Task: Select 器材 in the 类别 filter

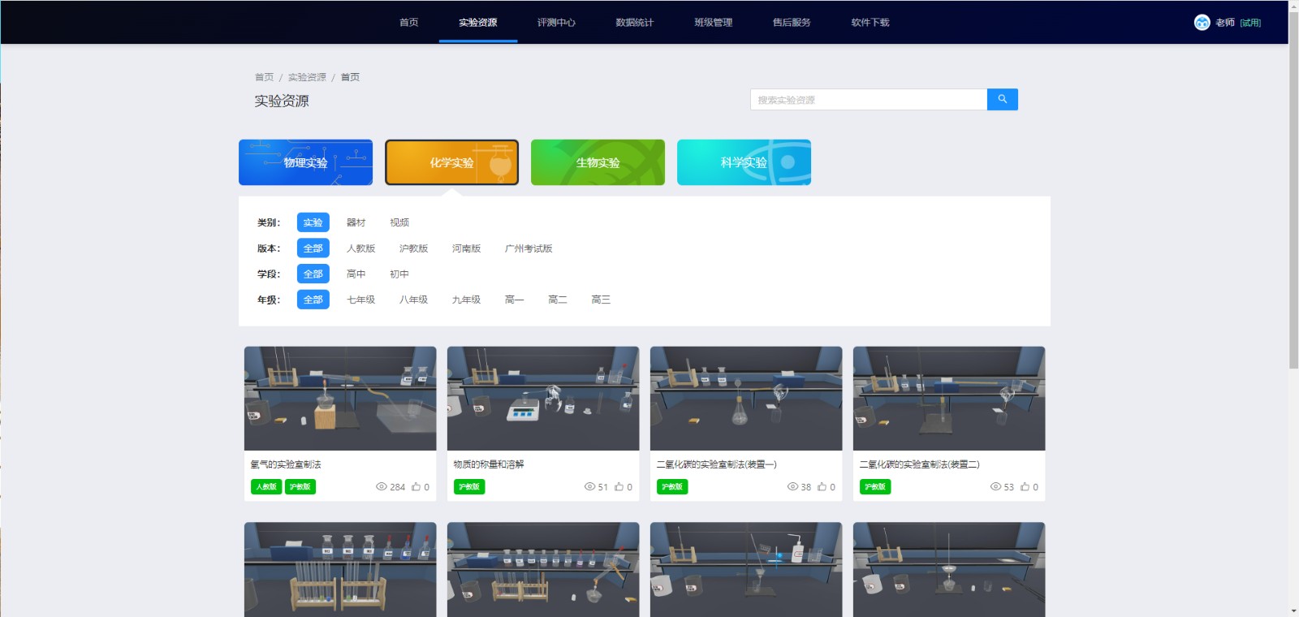Action: (356, 222)
